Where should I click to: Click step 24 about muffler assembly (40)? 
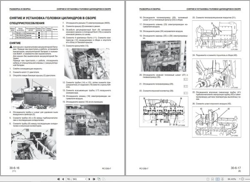(215, 55)
